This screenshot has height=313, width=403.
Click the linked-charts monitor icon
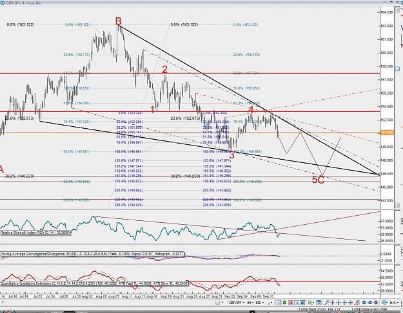tap(384, 303)
